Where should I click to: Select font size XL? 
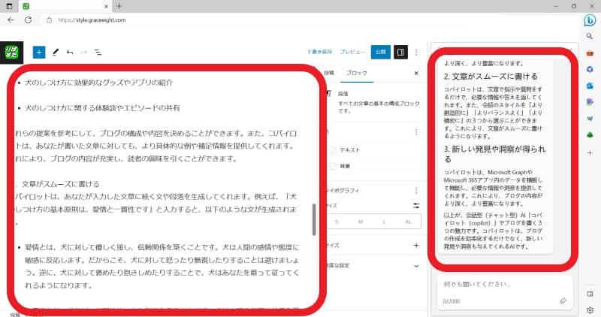tap(408, 222)
